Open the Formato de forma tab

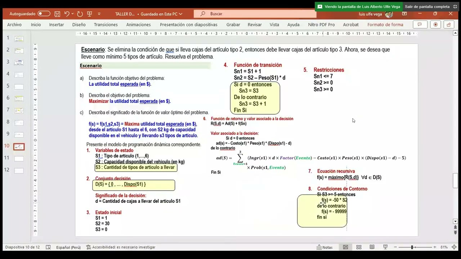pyautogui.click(x=385, y=24)
